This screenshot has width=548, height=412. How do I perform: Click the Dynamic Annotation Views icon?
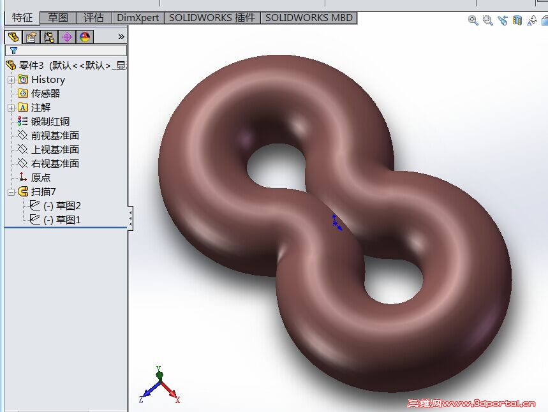pyautogui.click(x=532, y=20)
